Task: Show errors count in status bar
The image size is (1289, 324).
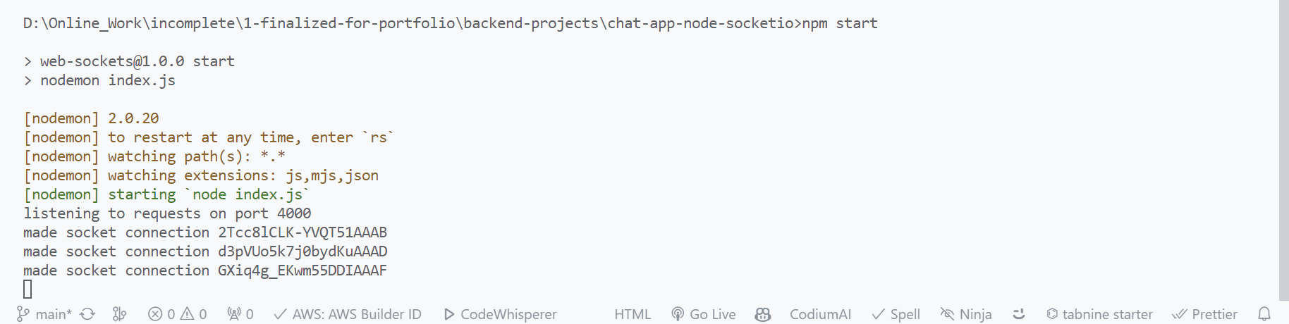Action: pos(162,314)
